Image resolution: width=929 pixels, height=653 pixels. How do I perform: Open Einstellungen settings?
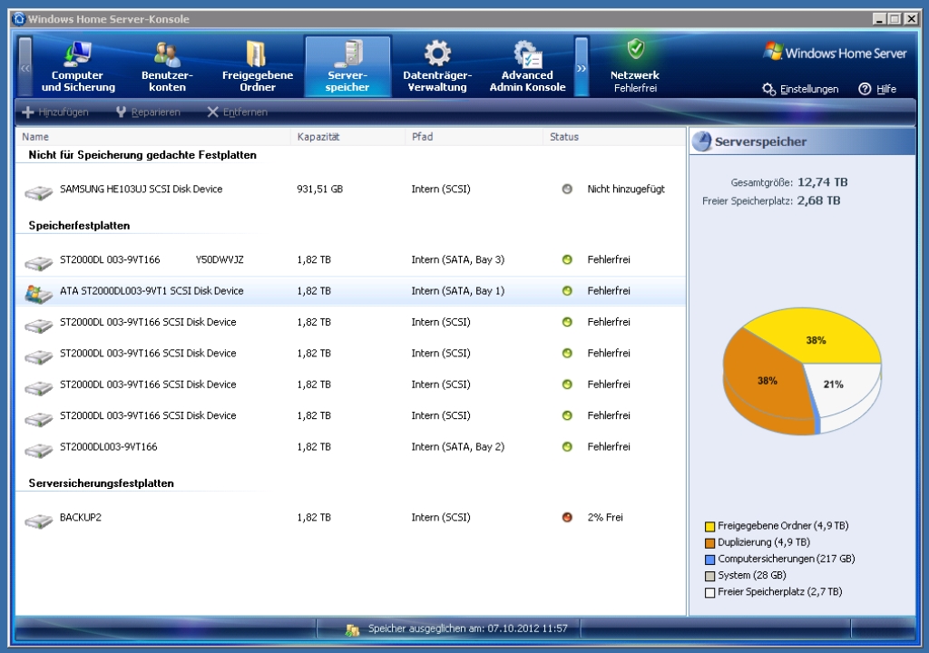(800, 89)
